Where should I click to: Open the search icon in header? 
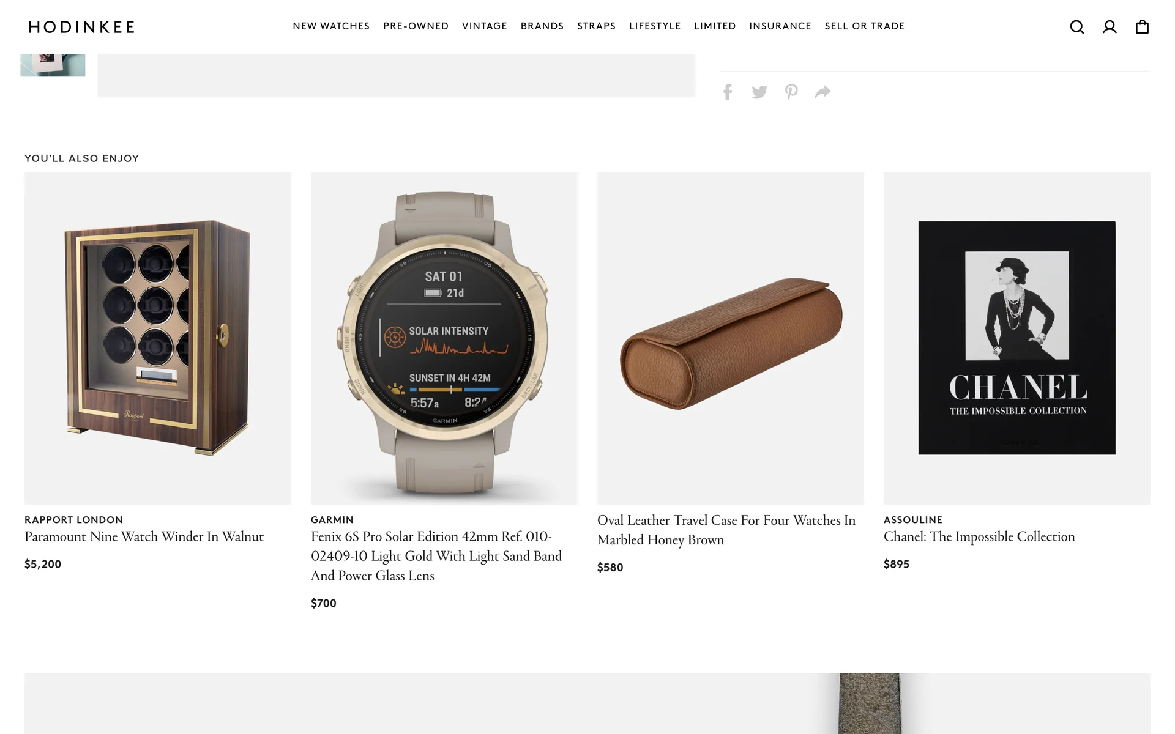click(1076, 27)
